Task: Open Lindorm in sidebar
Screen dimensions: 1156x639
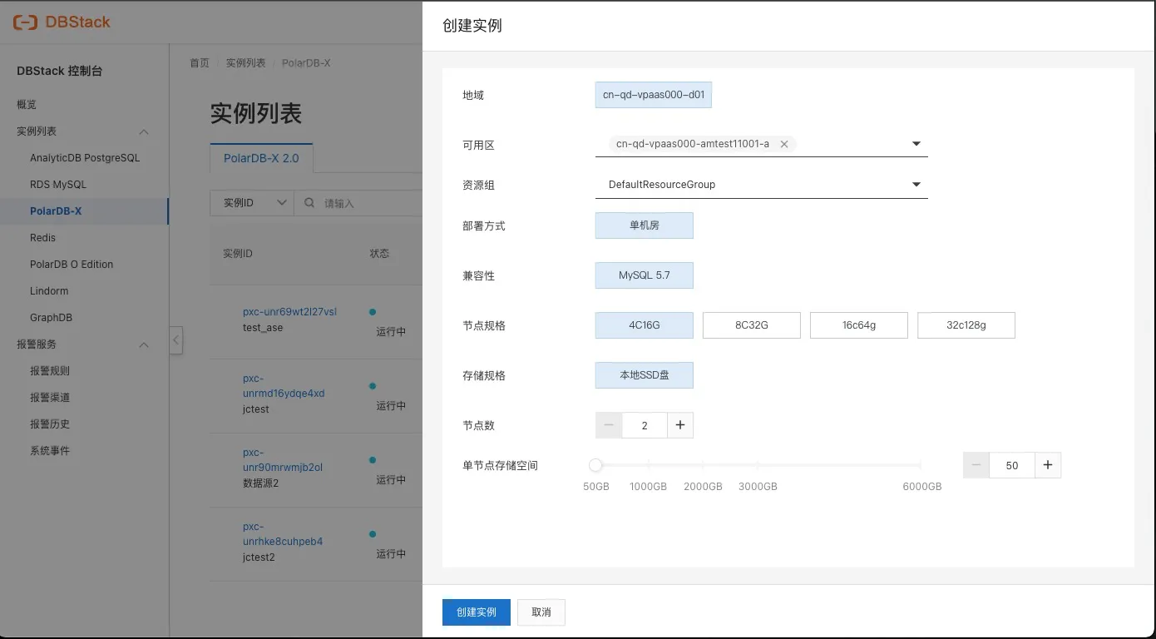Action: 49,290
